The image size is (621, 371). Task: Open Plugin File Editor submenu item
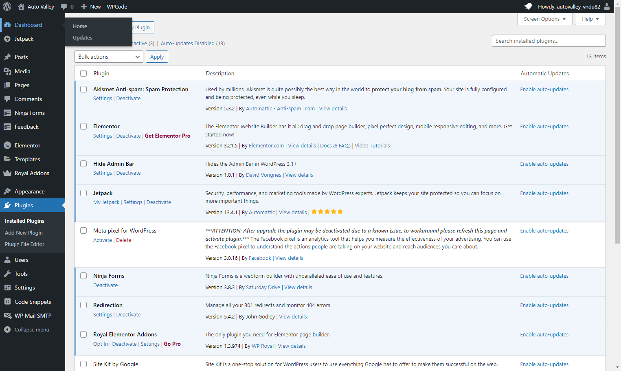coord(24,244)
